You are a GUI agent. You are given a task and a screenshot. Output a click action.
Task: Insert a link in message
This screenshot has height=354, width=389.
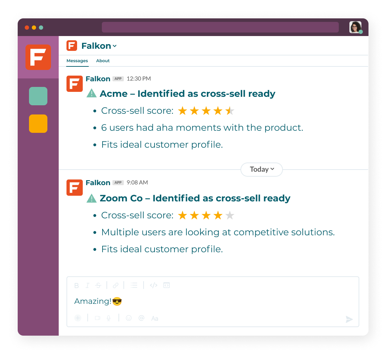[116, 285]
